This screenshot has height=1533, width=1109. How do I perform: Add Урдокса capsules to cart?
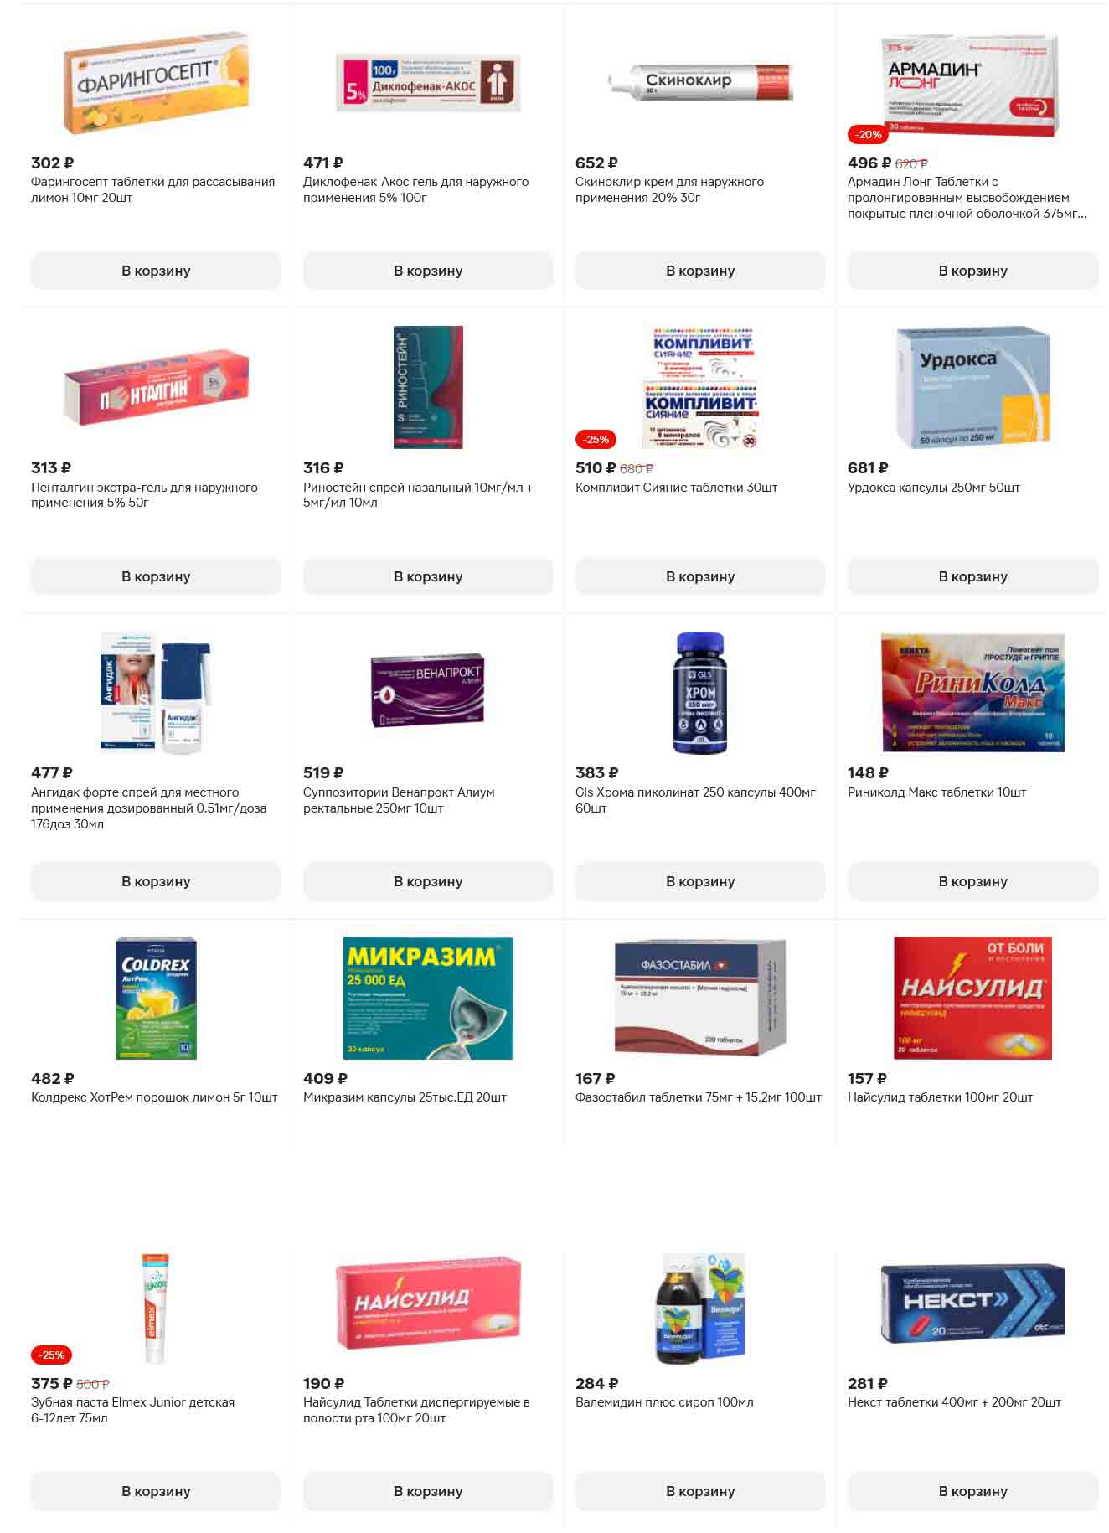tap(972, 576)
